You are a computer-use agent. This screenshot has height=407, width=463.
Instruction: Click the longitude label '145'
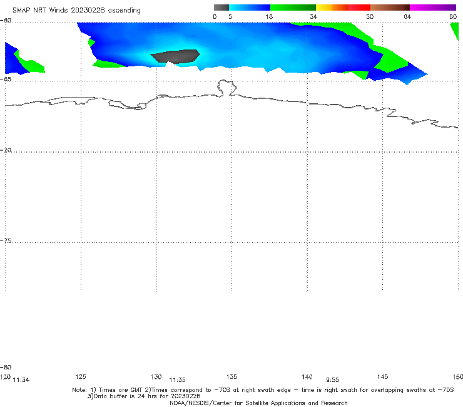pos(383,376)
